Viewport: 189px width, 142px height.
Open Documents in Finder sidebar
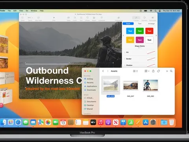[x=90, y=101]
